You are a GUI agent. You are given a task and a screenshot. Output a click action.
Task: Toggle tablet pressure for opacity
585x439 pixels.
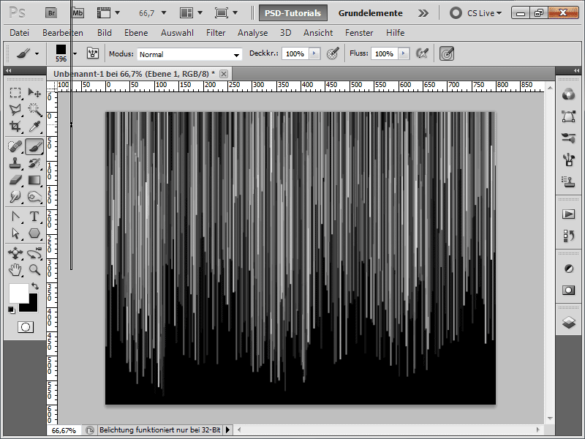pyautogui.click(x=333, y=53)
